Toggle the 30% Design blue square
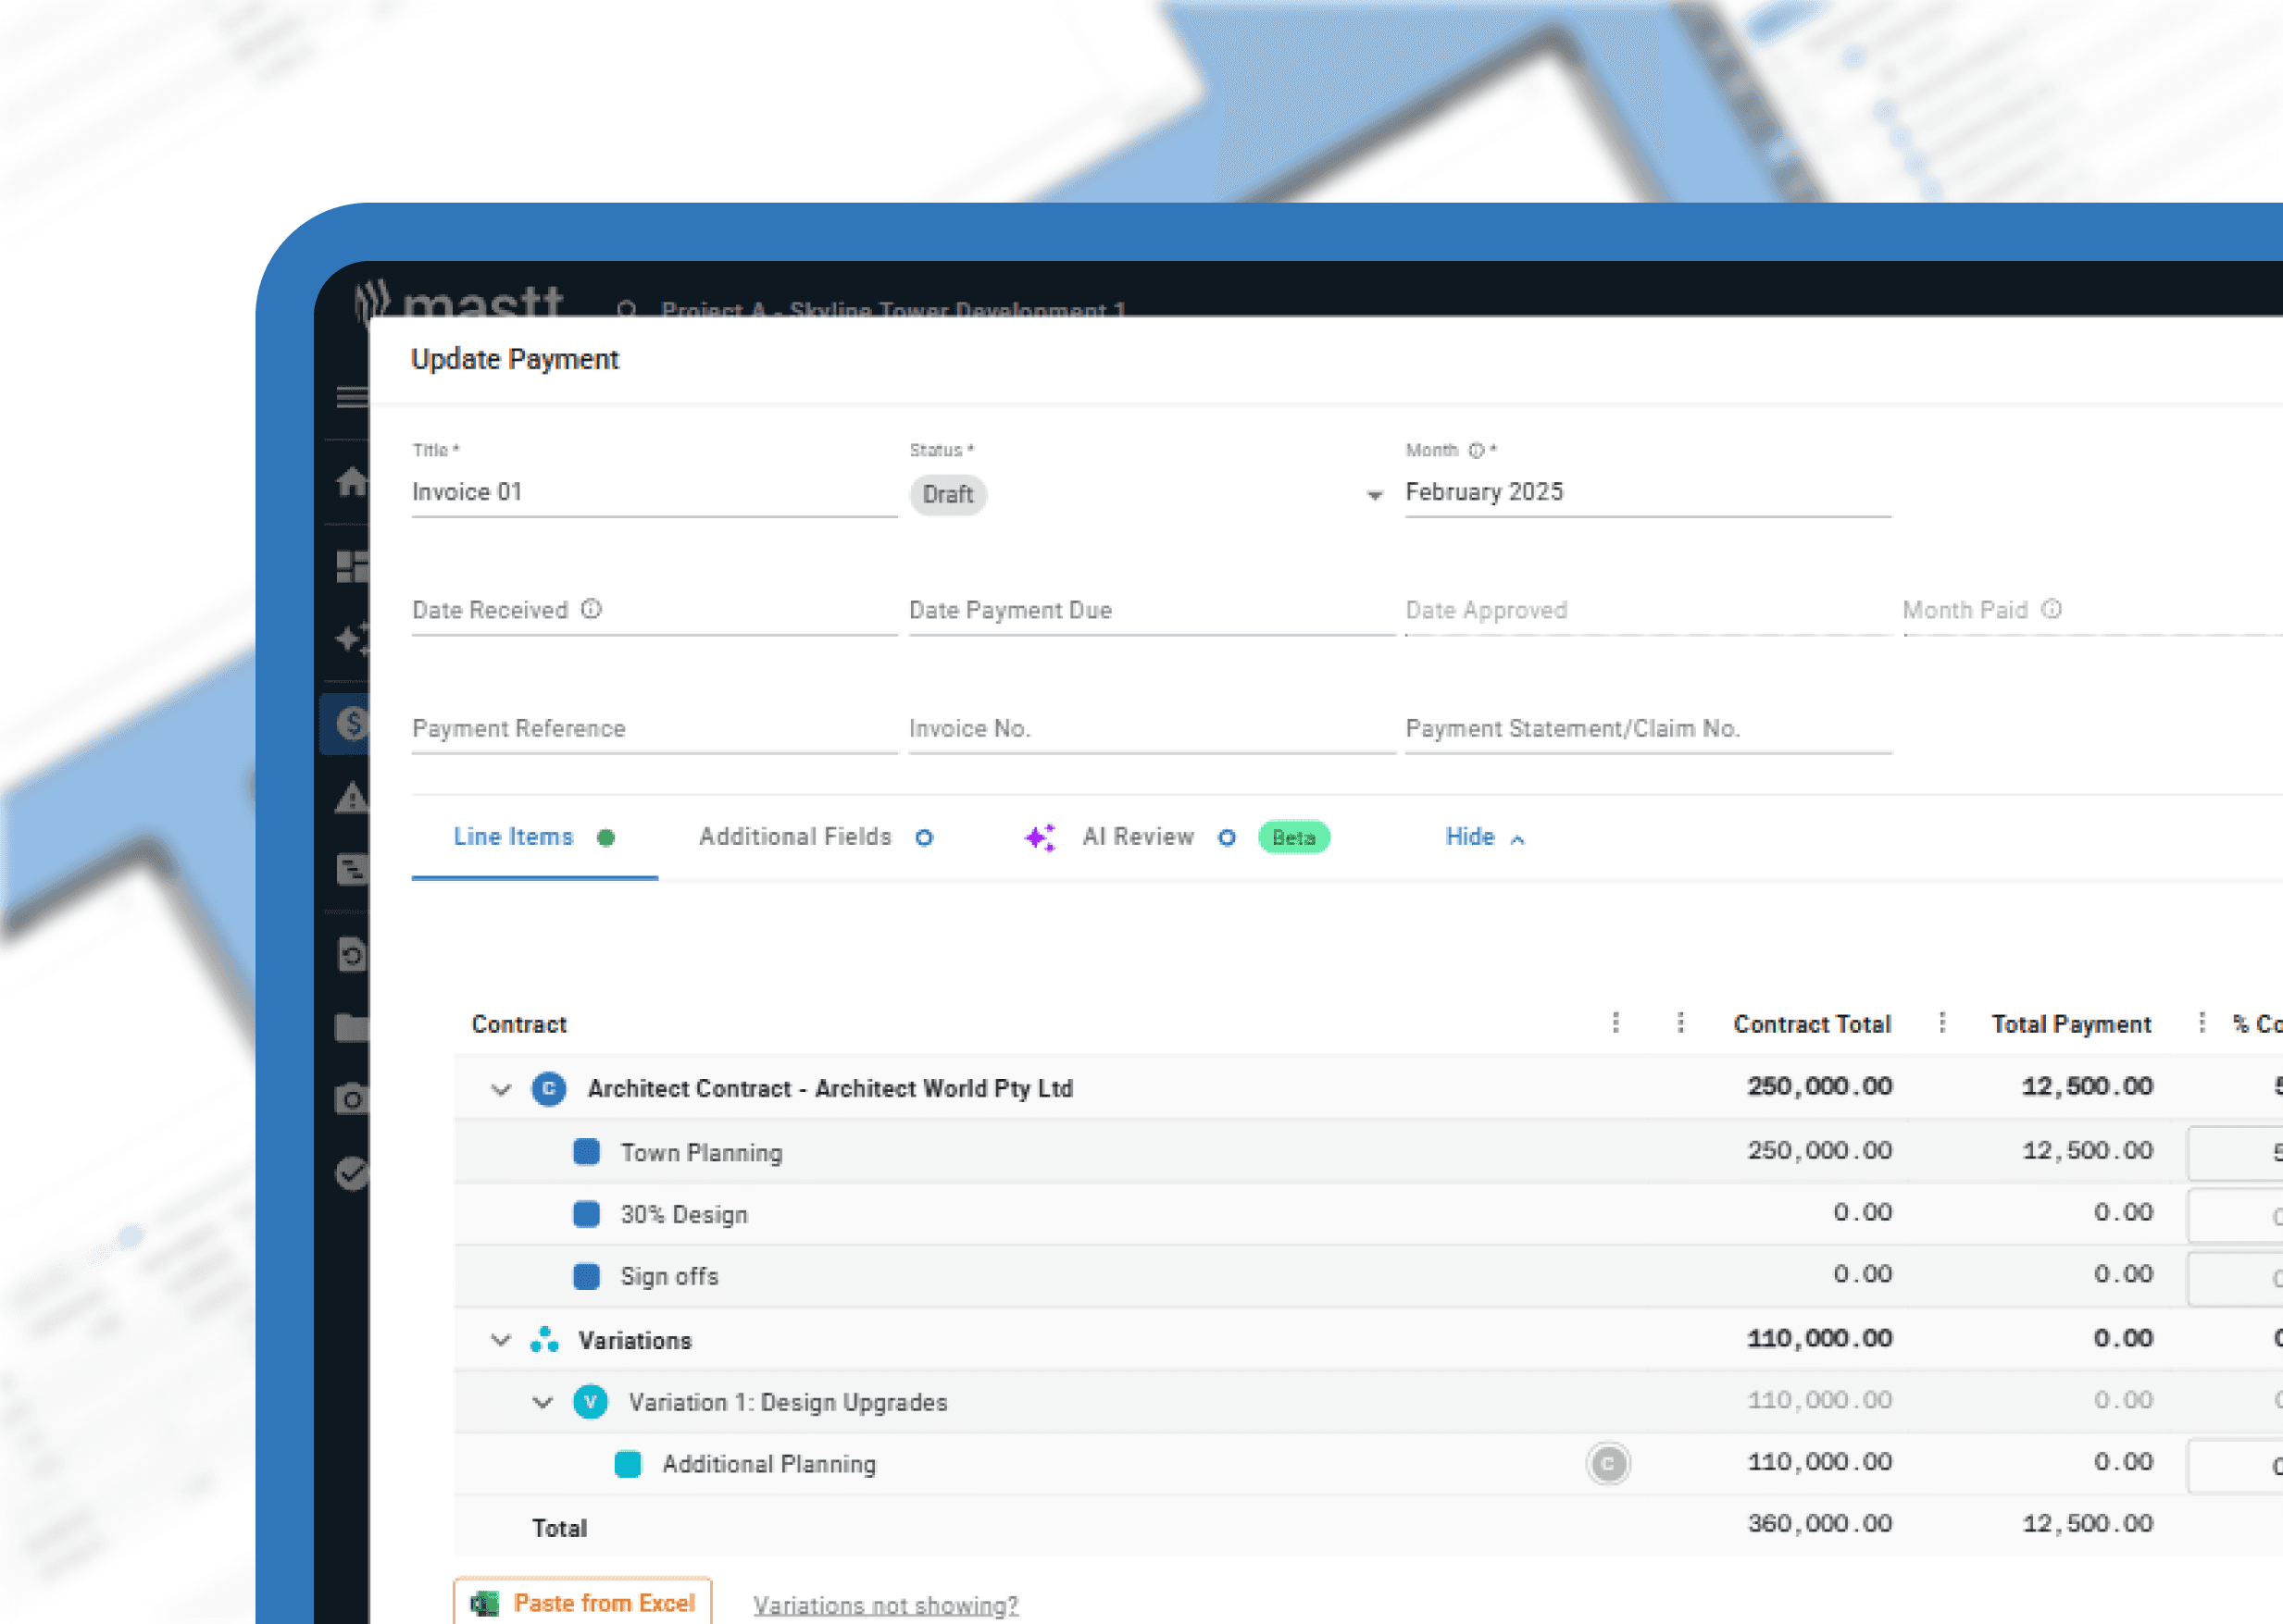This screenshot has width=2283, height=1624. tap(586, 1214)
